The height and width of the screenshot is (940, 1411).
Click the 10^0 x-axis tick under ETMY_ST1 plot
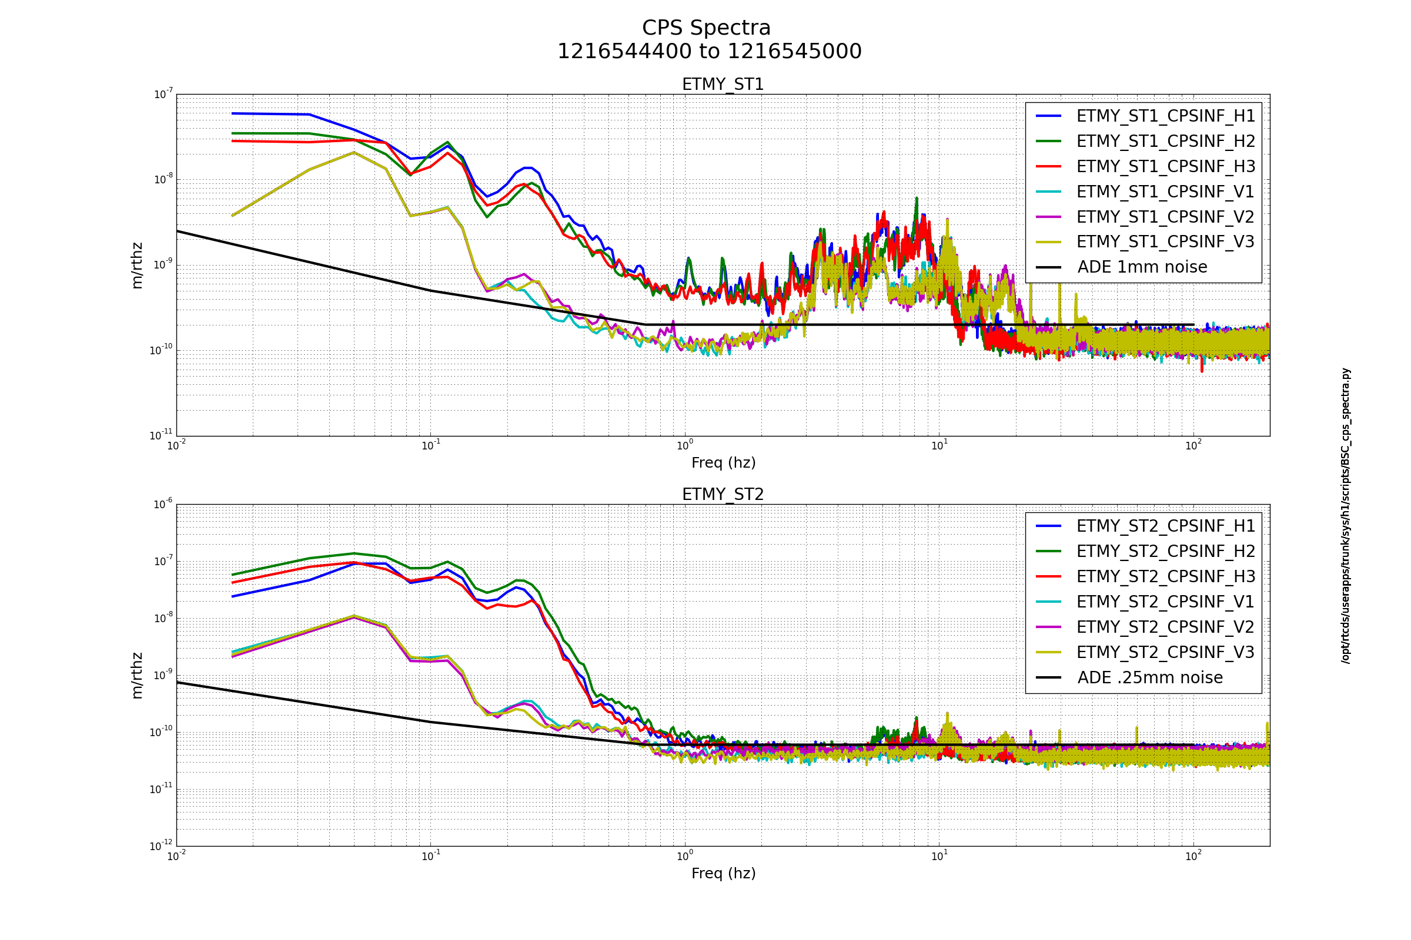685,445
